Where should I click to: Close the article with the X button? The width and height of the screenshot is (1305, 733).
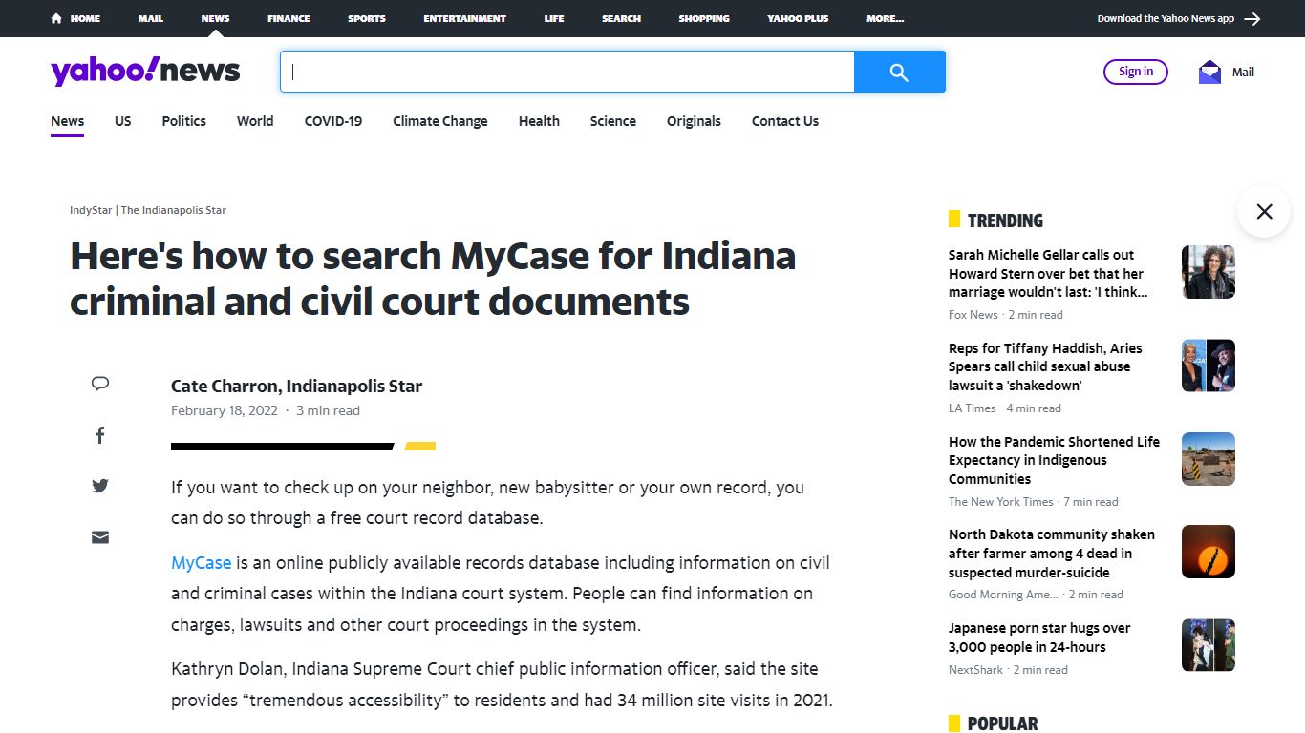pyautogui.click(x=1264, y=211)
